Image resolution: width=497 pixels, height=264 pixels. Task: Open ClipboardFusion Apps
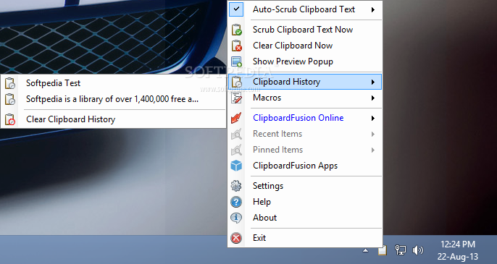295,166
